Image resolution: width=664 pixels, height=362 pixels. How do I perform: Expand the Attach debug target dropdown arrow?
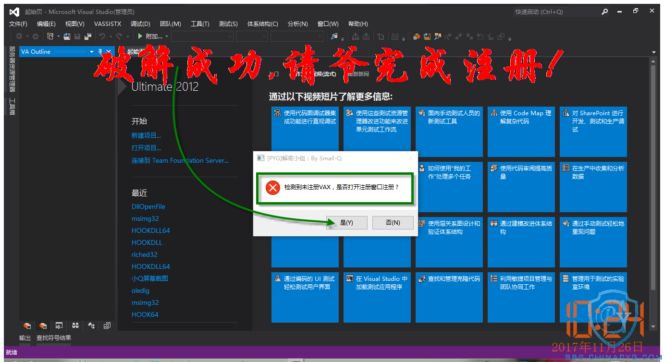click(167, 36)
